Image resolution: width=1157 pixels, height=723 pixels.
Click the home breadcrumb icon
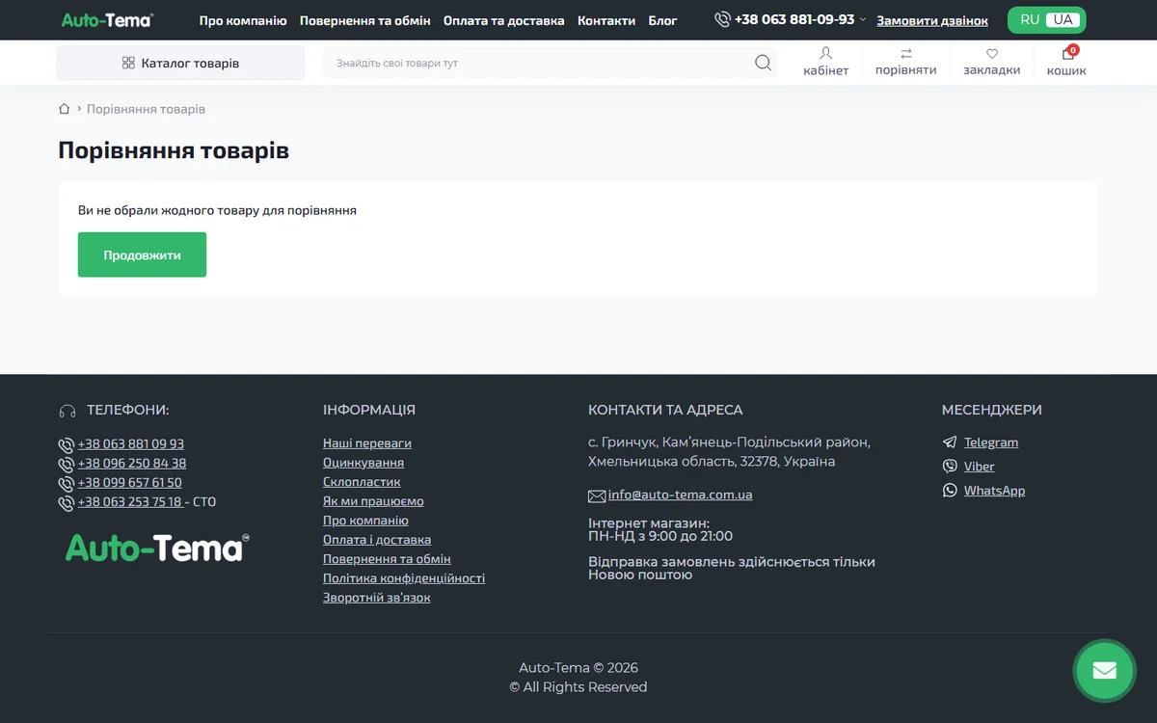coord(65,109)
